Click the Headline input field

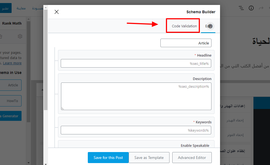click(x=136, y=63)
